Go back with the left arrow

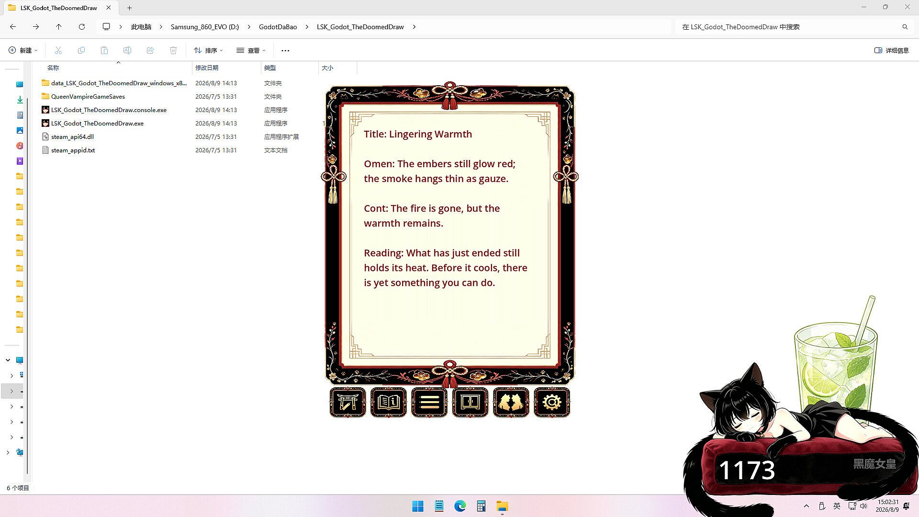[13, 27]
